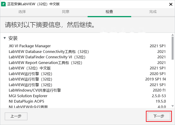Select LabVIEW运行引擎 row versioned 2020 SP1

tap(87, 74)
